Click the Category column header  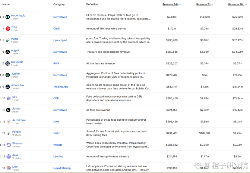pyautogui.click(x=59, y=4)
